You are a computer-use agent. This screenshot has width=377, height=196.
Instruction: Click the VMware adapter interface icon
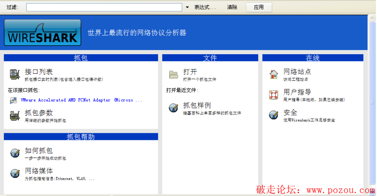[13, 100]
